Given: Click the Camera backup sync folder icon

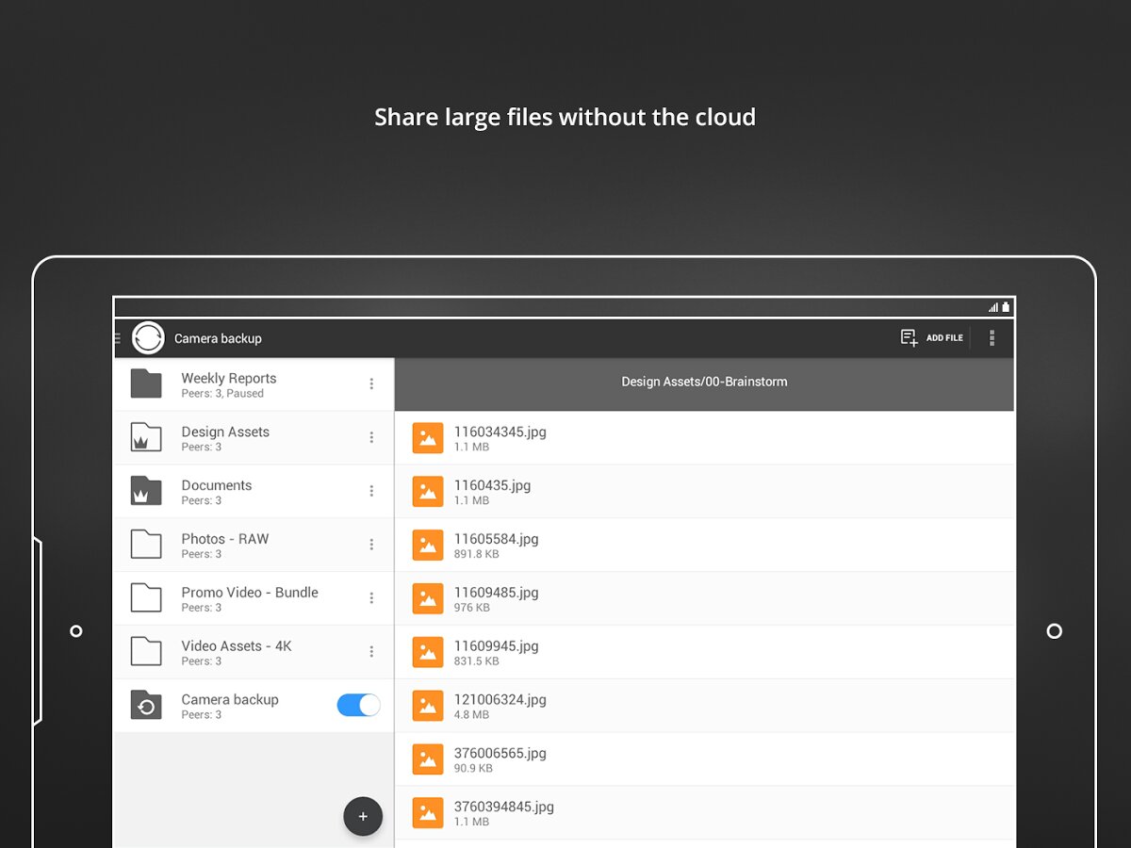Looking at the screenshot, I should [146, 705].
